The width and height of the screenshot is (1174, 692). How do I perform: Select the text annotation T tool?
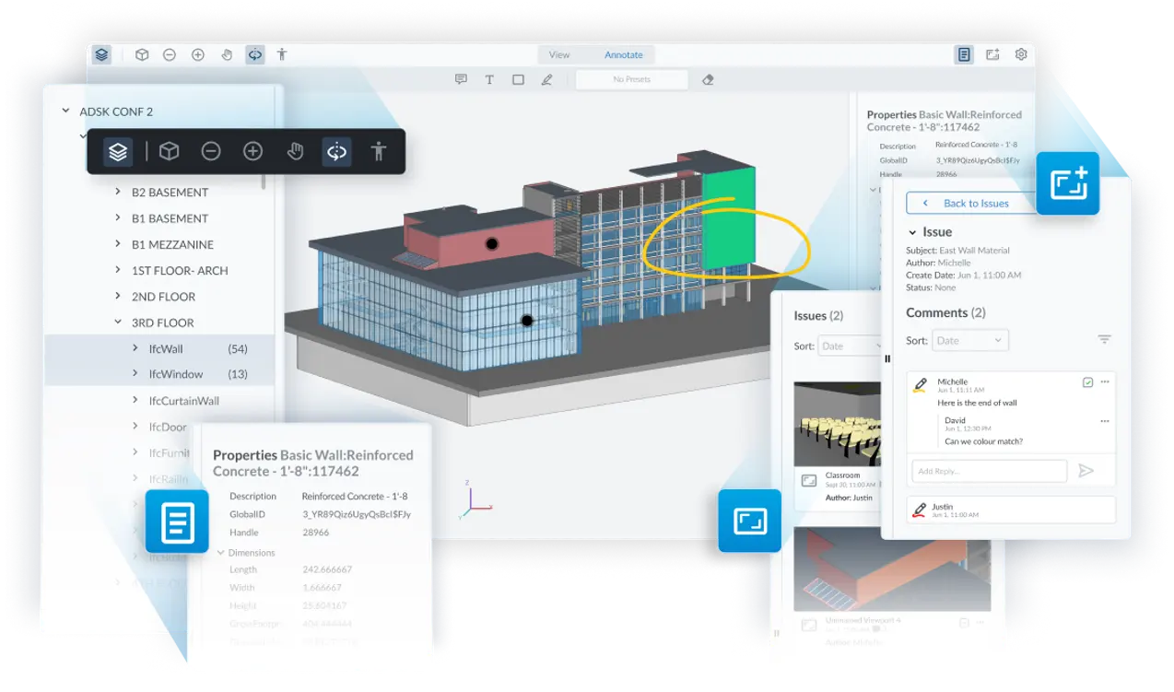tap(489, 79)
